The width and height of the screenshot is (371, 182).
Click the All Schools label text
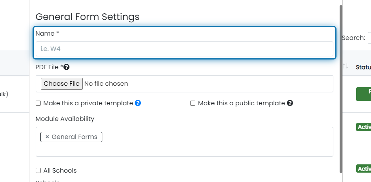[x=60, y=170]
